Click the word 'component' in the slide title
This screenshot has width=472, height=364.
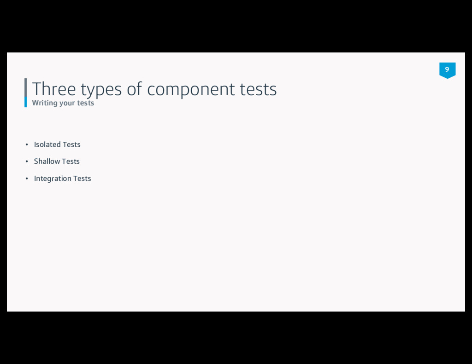click(191, 89)
